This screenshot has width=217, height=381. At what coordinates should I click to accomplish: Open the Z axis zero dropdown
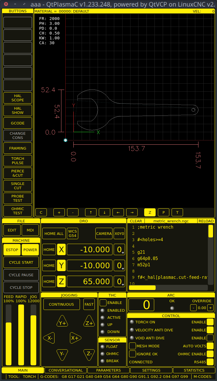click(x=119, y=282)
